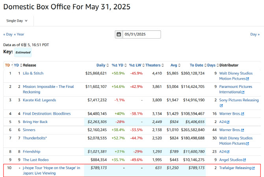This screenshot has height=177, width=264.
Task: Jump back one Year link
Action: [x=19, y=34]
